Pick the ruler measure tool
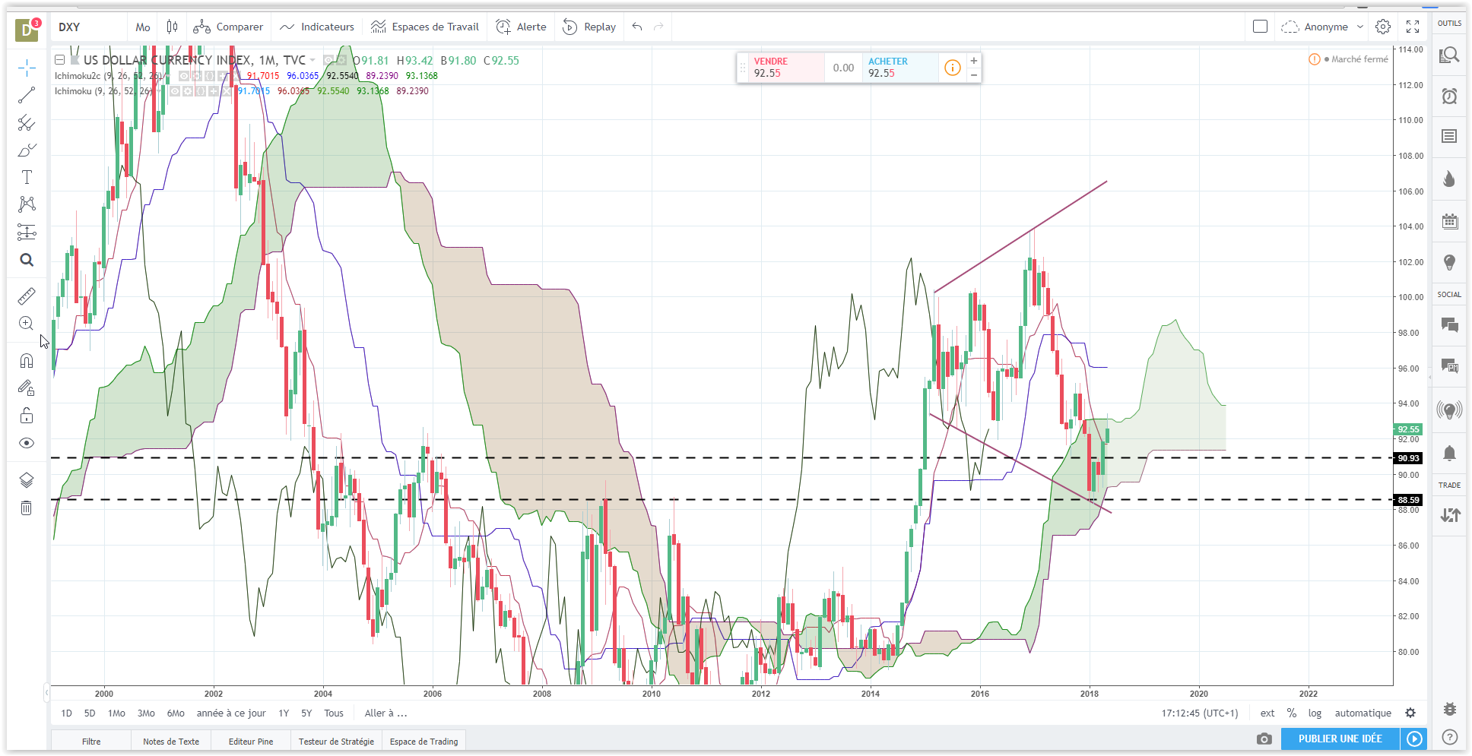The height and width of the screenshot is (756, 1472). click(27, 296)
